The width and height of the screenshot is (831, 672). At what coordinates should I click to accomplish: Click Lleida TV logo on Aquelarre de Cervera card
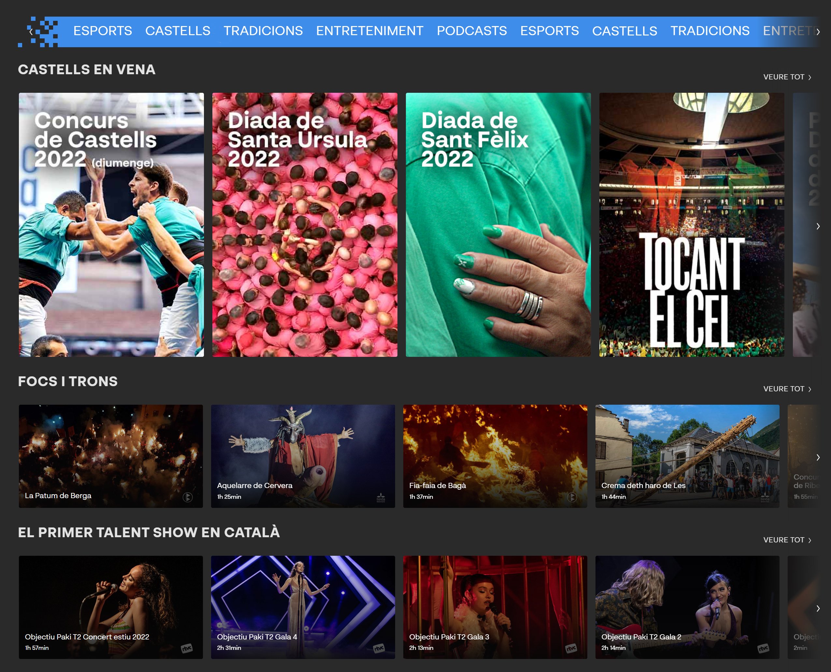[381, 497]
